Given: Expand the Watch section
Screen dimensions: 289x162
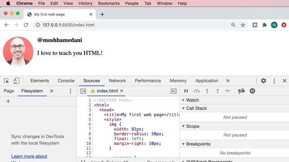Looking at the screenshot, I should coord(183,100).
